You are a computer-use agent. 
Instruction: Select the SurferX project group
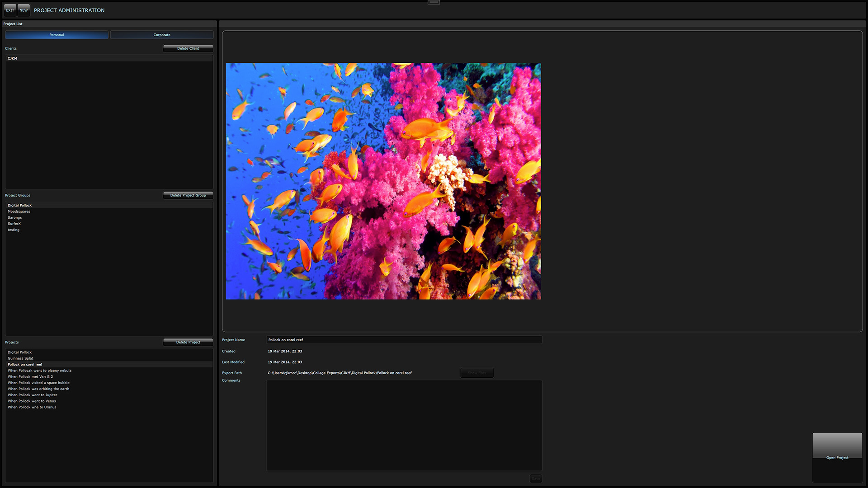[x=109, y=224]
